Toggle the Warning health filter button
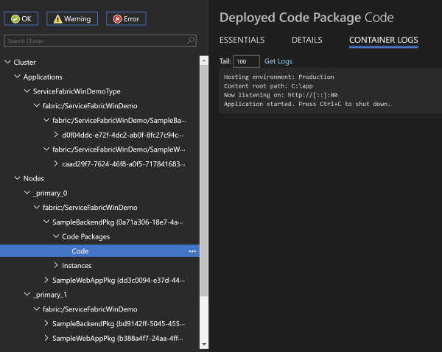The width and height of the screenshot is (442, 352). coord(72,18)
